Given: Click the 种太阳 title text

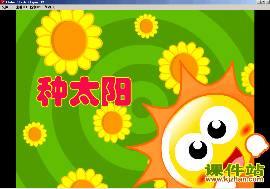Looking at the screenshot, I should click(84, 92).
